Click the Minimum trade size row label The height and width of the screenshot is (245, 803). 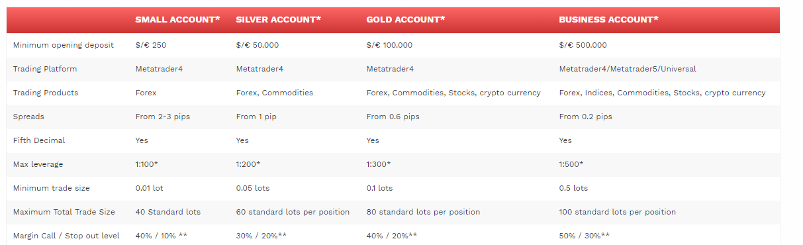click(x=52, y=188)
